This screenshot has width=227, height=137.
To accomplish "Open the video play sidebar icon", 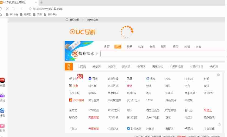I will tap(2, 126).
